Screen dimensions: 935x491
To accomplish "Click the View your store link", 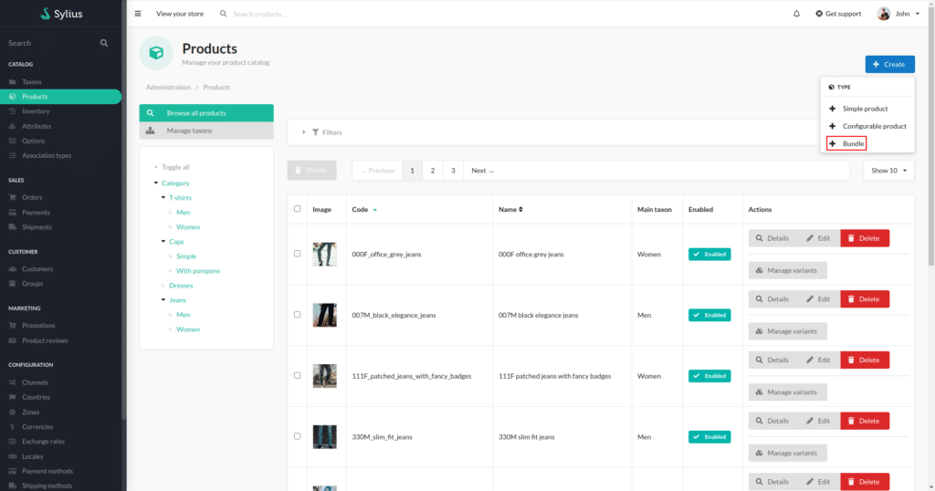I will coord(180,14).
